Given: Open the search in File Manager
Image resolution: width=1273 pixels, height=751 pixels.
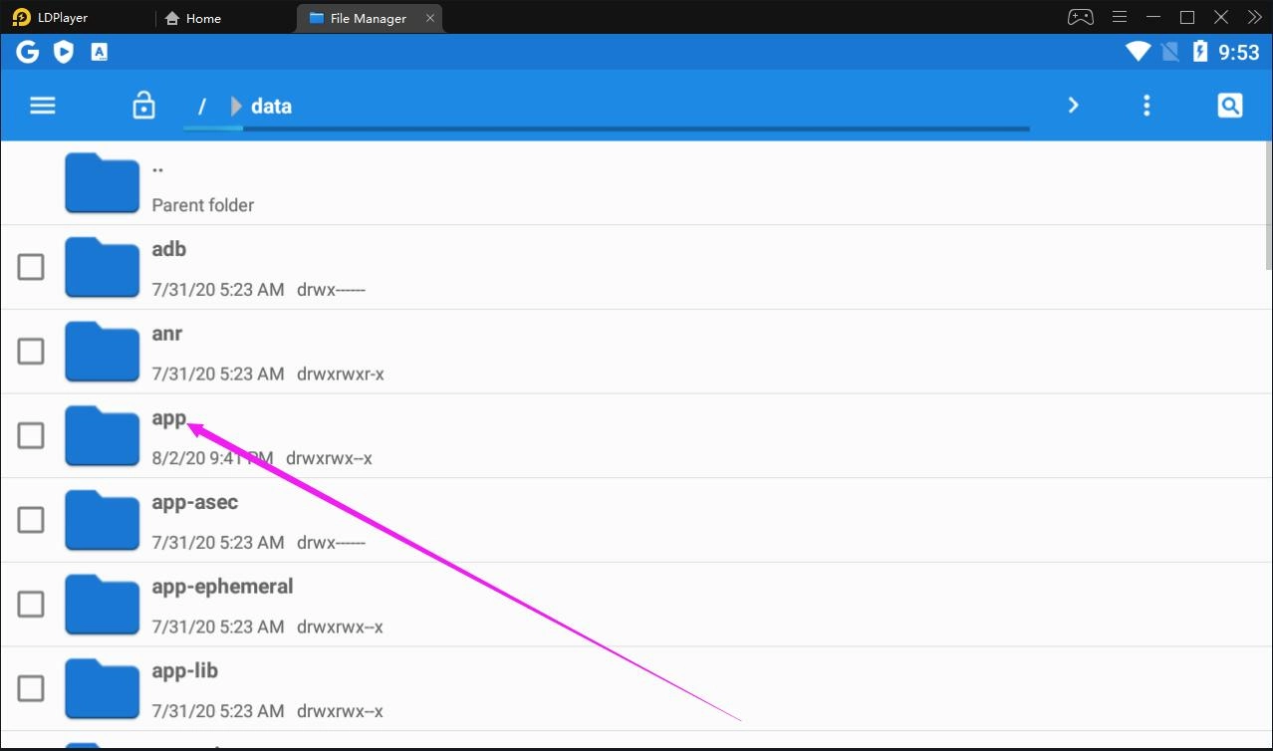Looking at the screenshot, I should click(1229, 105).
